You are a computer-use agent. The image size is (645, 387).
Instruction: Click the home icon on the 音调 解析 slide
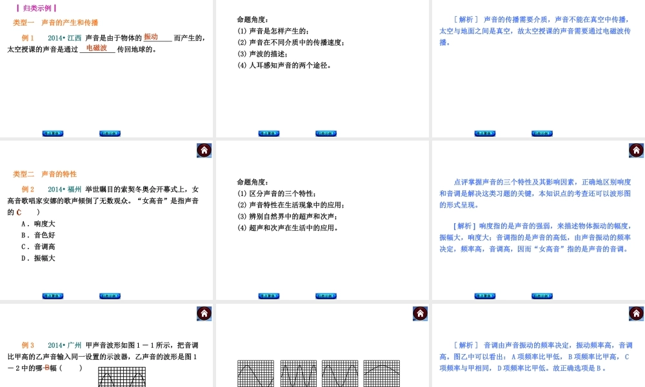pyautogui.click(x=636, y=314)
